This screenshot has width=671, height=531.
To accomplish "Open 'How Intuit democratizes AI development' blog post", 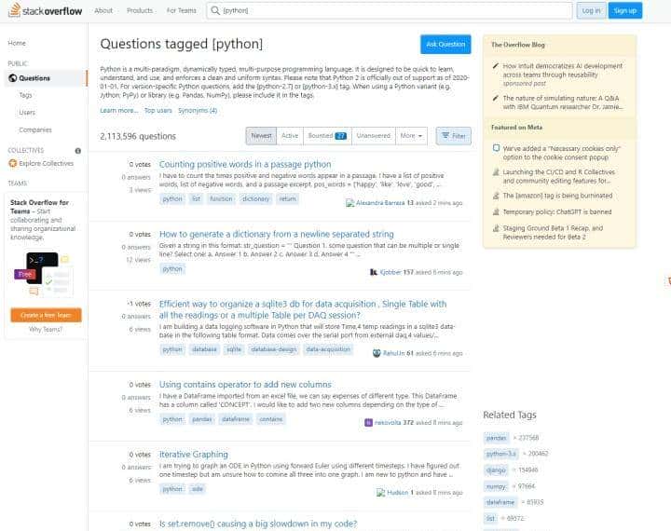I will tap(562, 70).
